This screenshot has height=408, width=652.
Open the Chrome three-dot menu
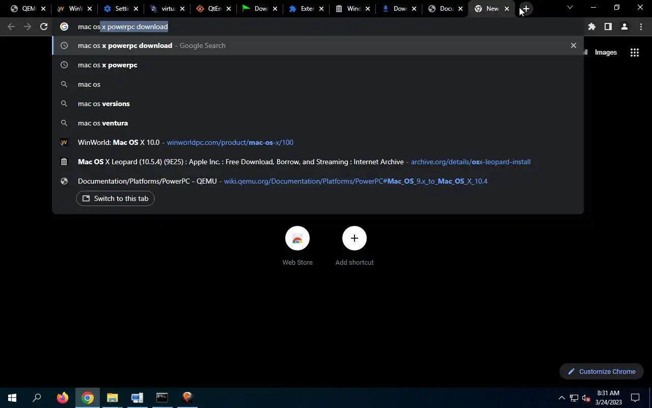pyautogui.click(x=641, y=27)
